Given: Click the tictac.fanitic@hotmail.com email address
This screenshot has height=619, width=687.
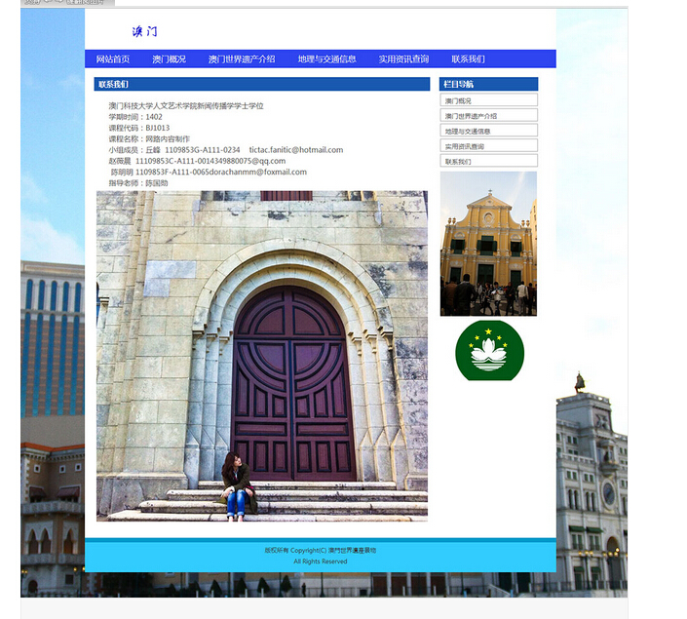Looking at the screenshot, I should click(x=296, y=150).
